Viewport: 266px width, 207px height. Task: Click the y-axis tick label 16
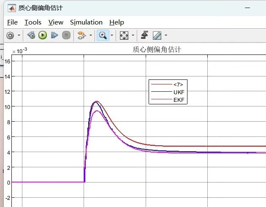point(8,61)
